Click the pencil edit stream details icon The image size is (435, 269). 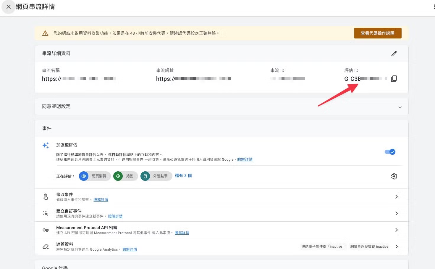[394, 54]
